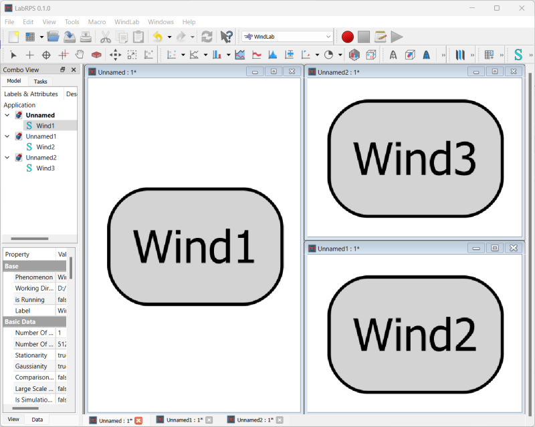Open the Windows menu

pyautogui.click(x=160, y=22)
